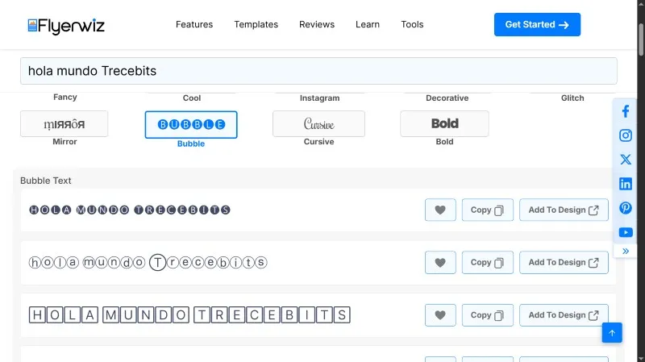Screen dimensions: 645x362
Task: Click the YouTube icon in sidebar
Action: click(x=626, y=232)
